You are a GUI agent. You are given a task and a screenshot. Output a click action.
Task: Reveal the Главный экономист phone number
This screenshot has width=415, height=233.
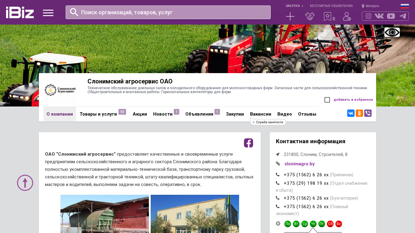pyautogui.click(x=306, y=207)
